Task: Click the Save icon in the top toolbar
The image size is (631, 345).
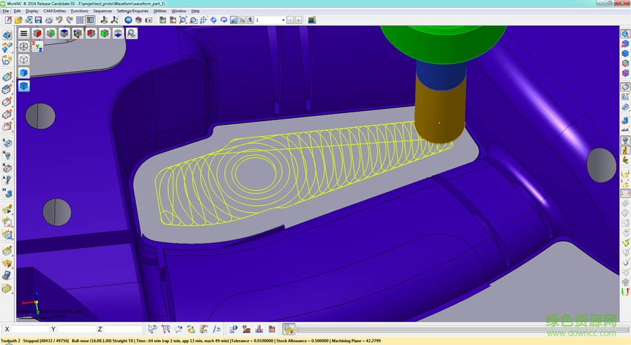Action: [38, 20]
